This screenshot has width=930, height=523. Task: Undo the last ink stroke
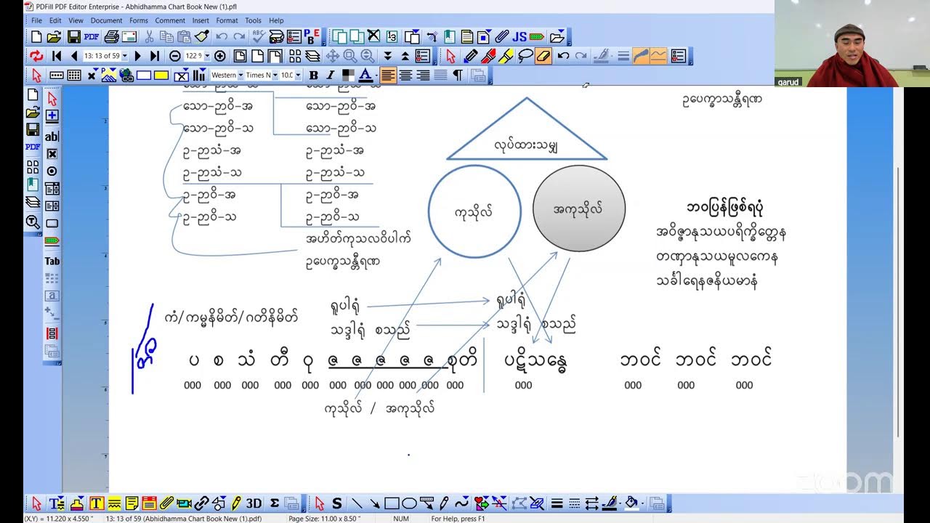click(x=563, y=56)
